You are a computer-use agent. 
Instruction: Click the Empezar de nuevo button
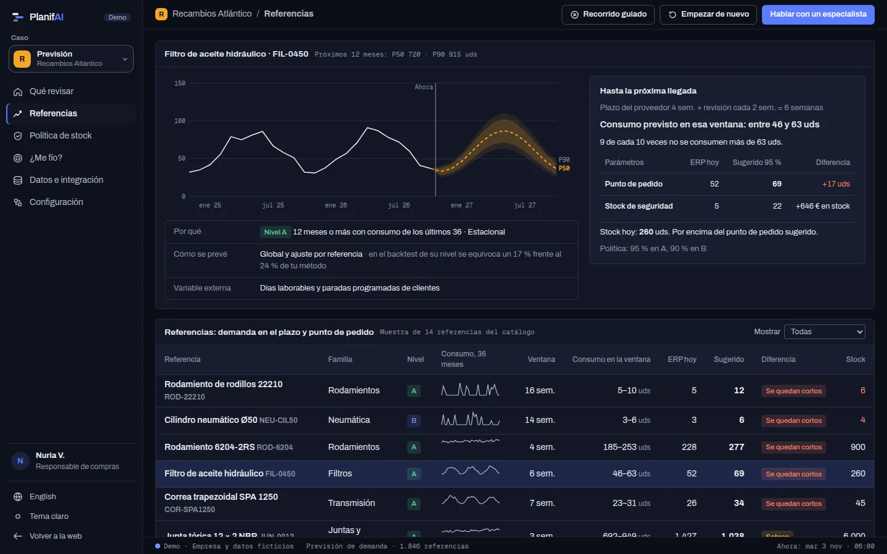tap(708, 15)
